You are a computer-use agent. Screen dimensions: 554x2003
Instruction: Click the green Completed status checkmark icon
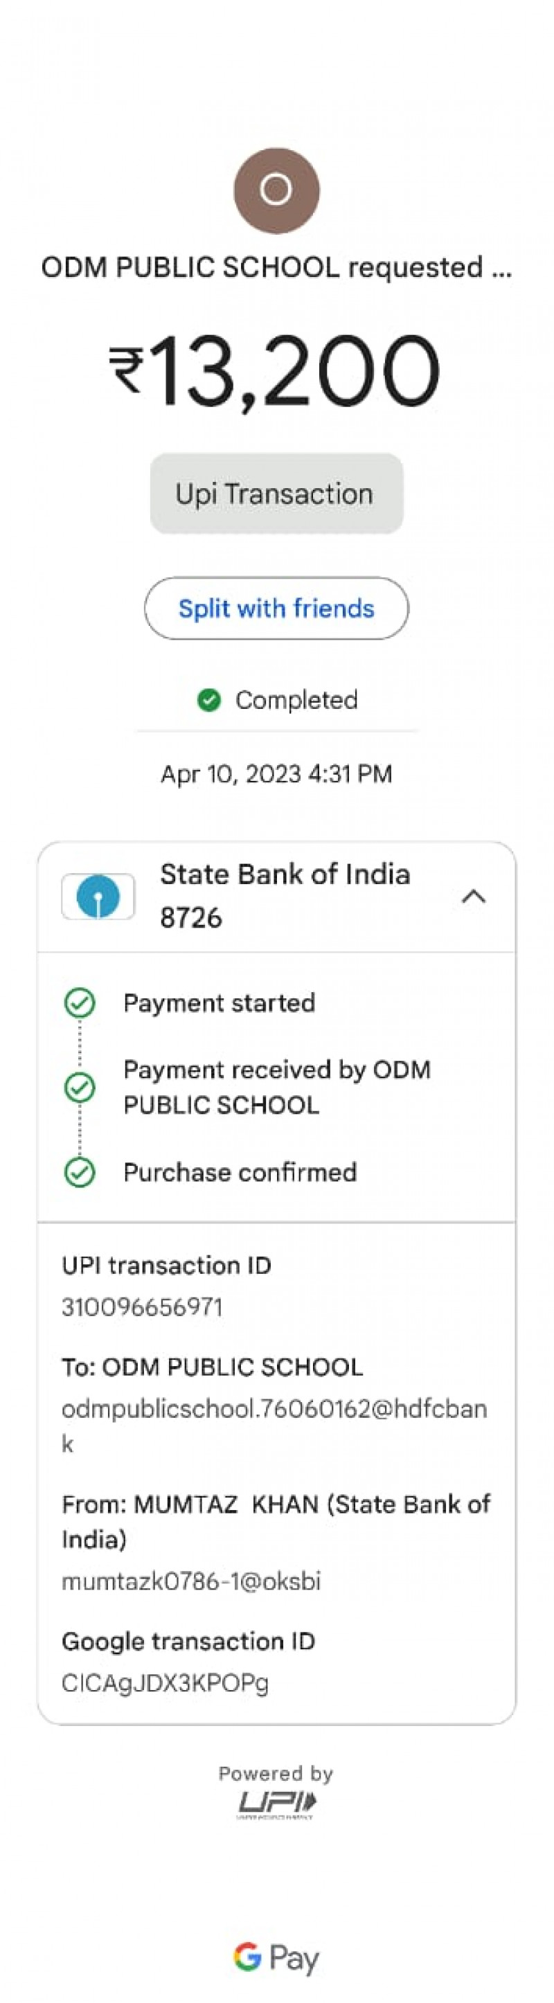[x=208, y=700]
